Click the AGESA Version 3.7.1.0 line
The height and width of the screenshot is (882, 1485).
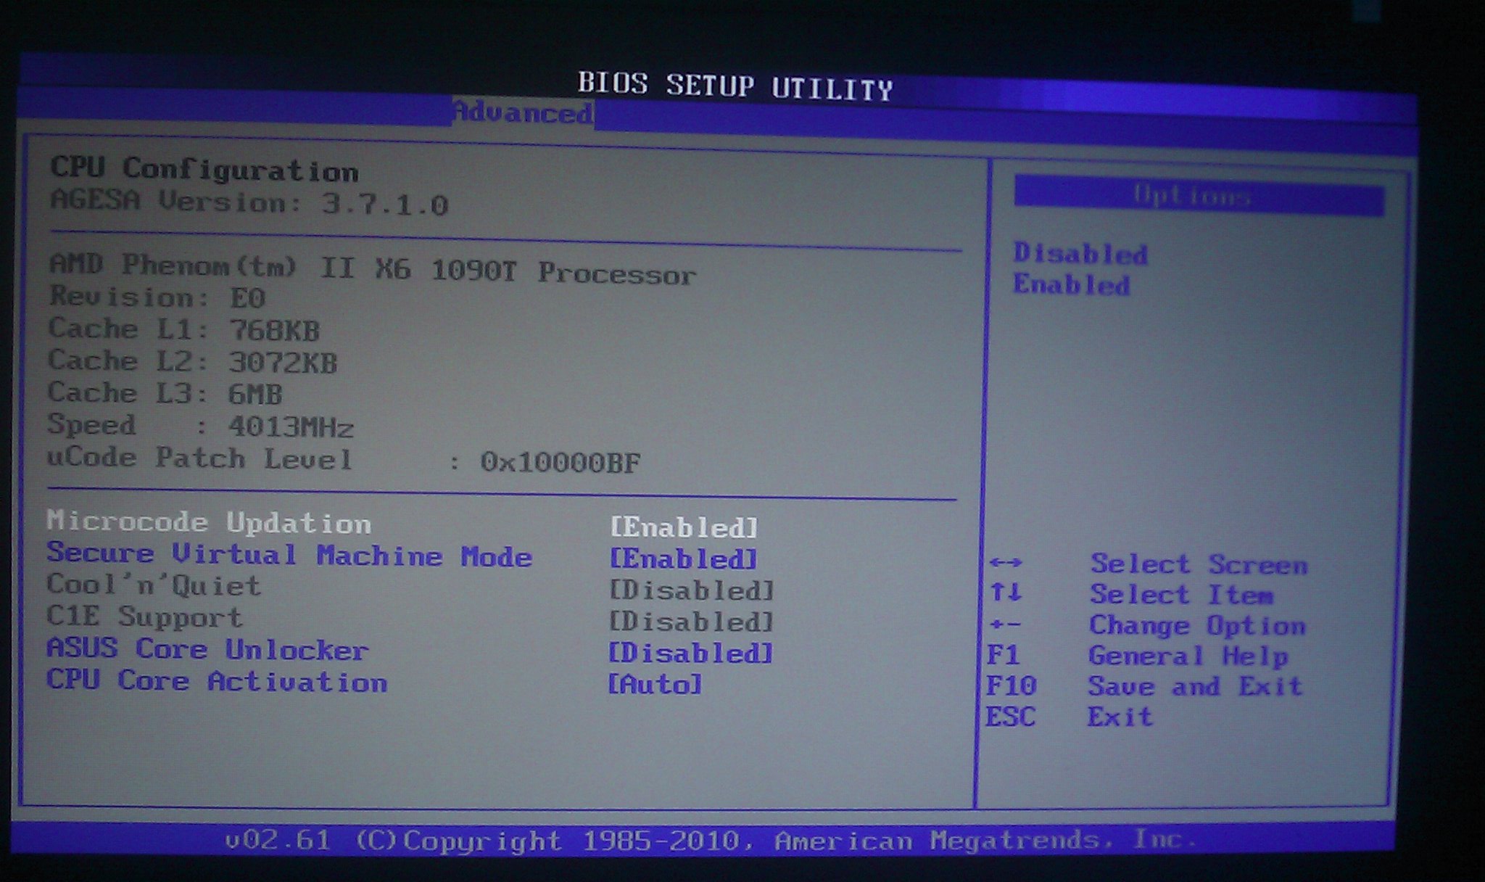249,202
